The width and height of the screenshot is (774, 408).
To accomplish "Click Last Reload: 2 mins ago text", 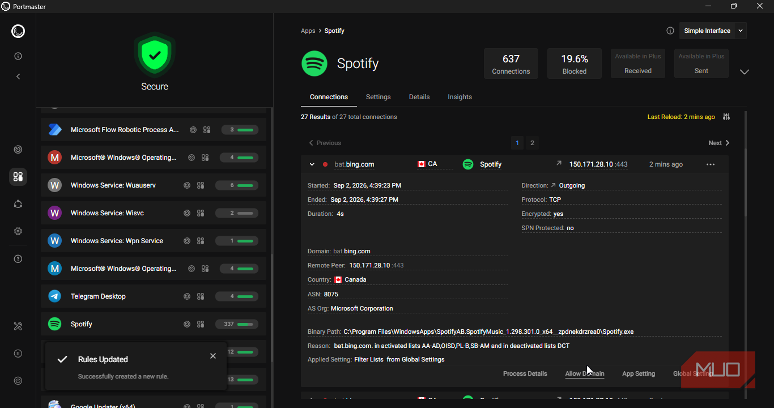I will tap(681, 117).
